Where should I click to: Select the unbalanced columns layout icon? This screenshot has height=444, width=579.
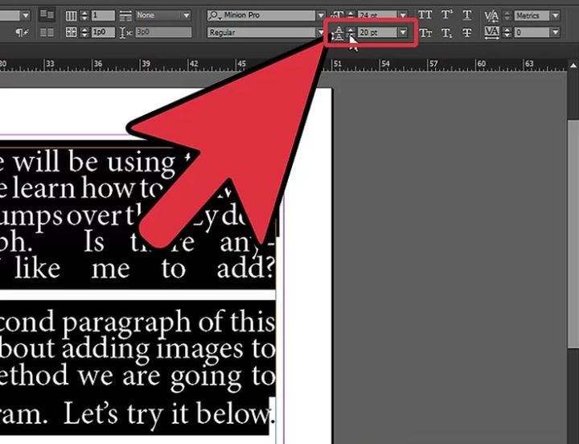tap(47, 14)
